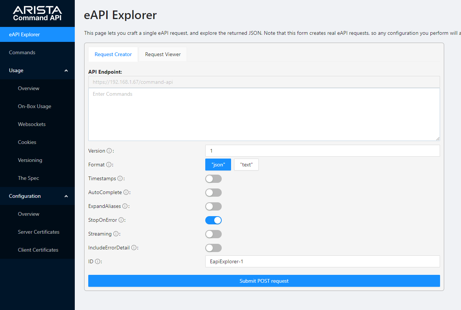
Task: Click the IncludeErrorDetail info icon
Action: [x=134, y=248]
